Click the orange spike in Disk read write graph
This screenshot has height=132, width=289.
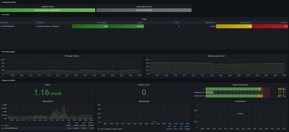(x=64, y=111)
